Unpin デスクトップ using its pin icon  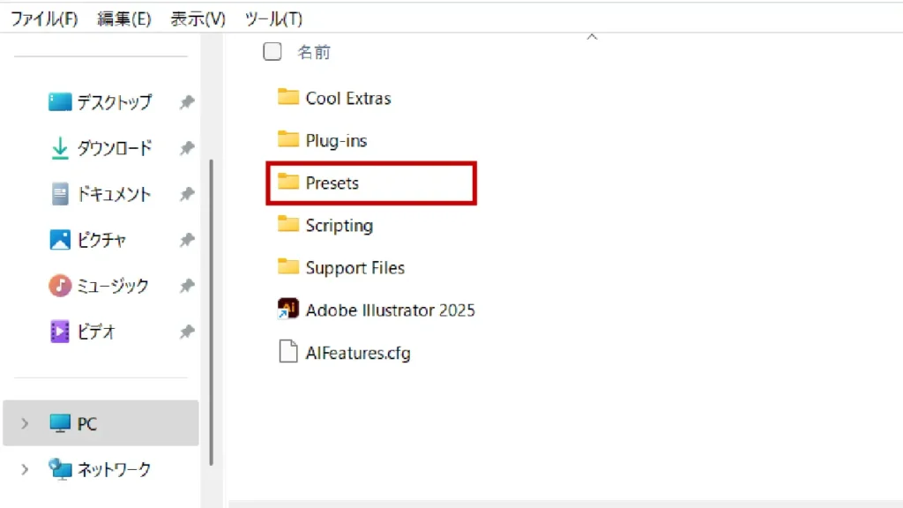pos(186,102)
